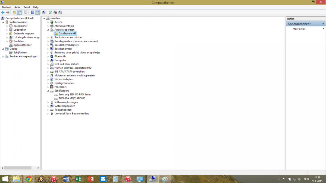Click the Accu's battery icon

pyautogui.click(x=52, y=22)
